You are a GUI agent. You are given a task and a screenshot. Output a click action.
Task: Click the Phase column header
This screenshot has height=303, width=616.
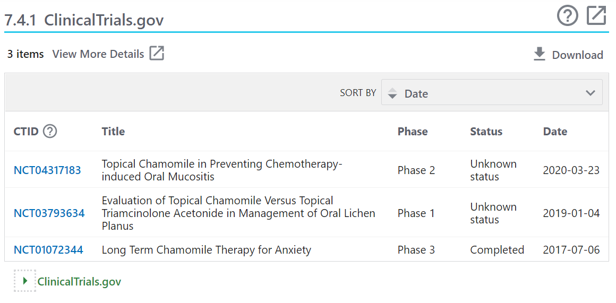click(413, 132)
